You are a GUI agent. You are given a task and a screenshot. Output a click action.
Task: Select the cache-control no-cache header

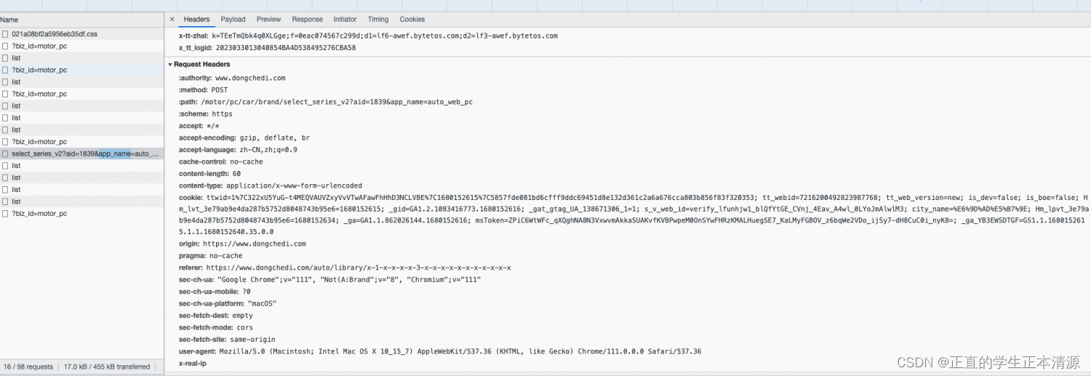click(221, 162)
